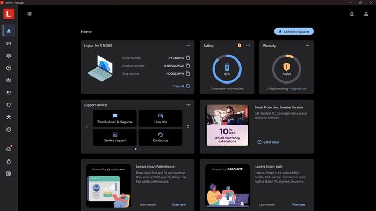This screenshot has height=211, width=376.
Task: Click the battery 87% charge ring
Action: 227,69
